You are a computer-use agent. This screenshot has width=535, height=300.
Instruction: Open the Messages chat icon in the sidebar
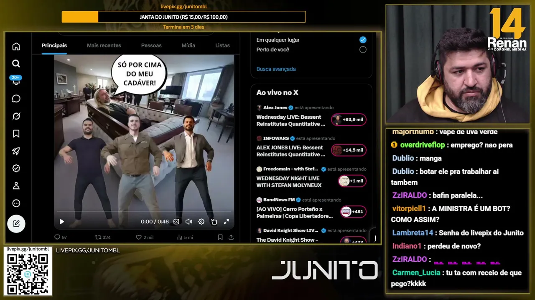click(x=16, y=99)
